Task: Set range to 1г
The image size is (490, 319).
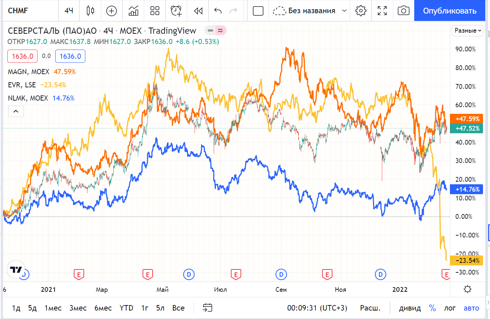Action: (x=145, y=308)
